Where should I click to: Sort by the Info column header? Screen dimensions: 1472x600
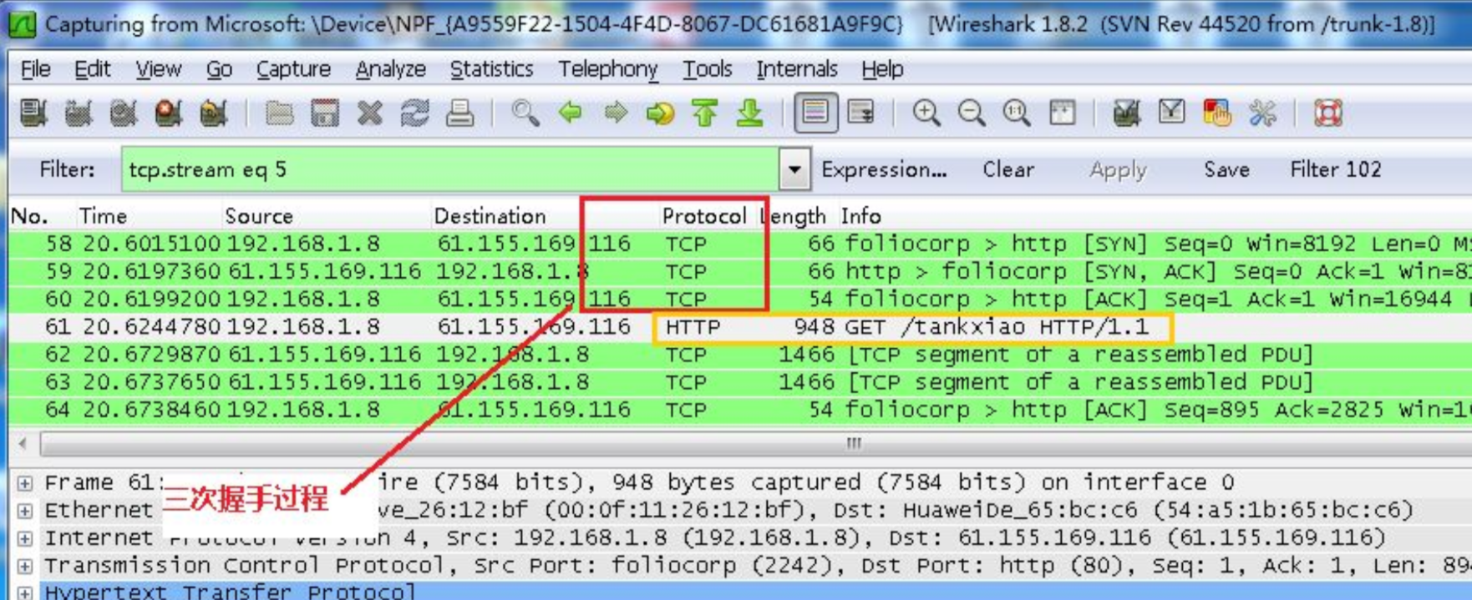(x=861, y=216)
